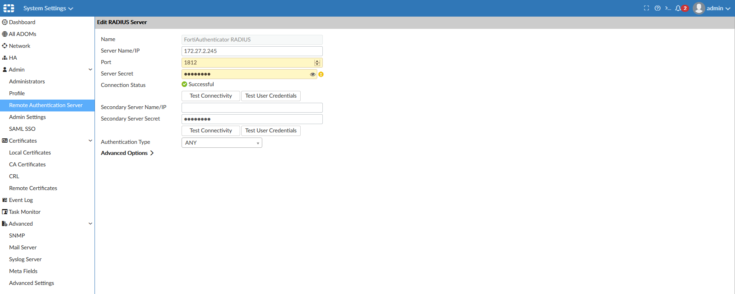Open the Authentication Type ANY dropdown

(222, 143)
